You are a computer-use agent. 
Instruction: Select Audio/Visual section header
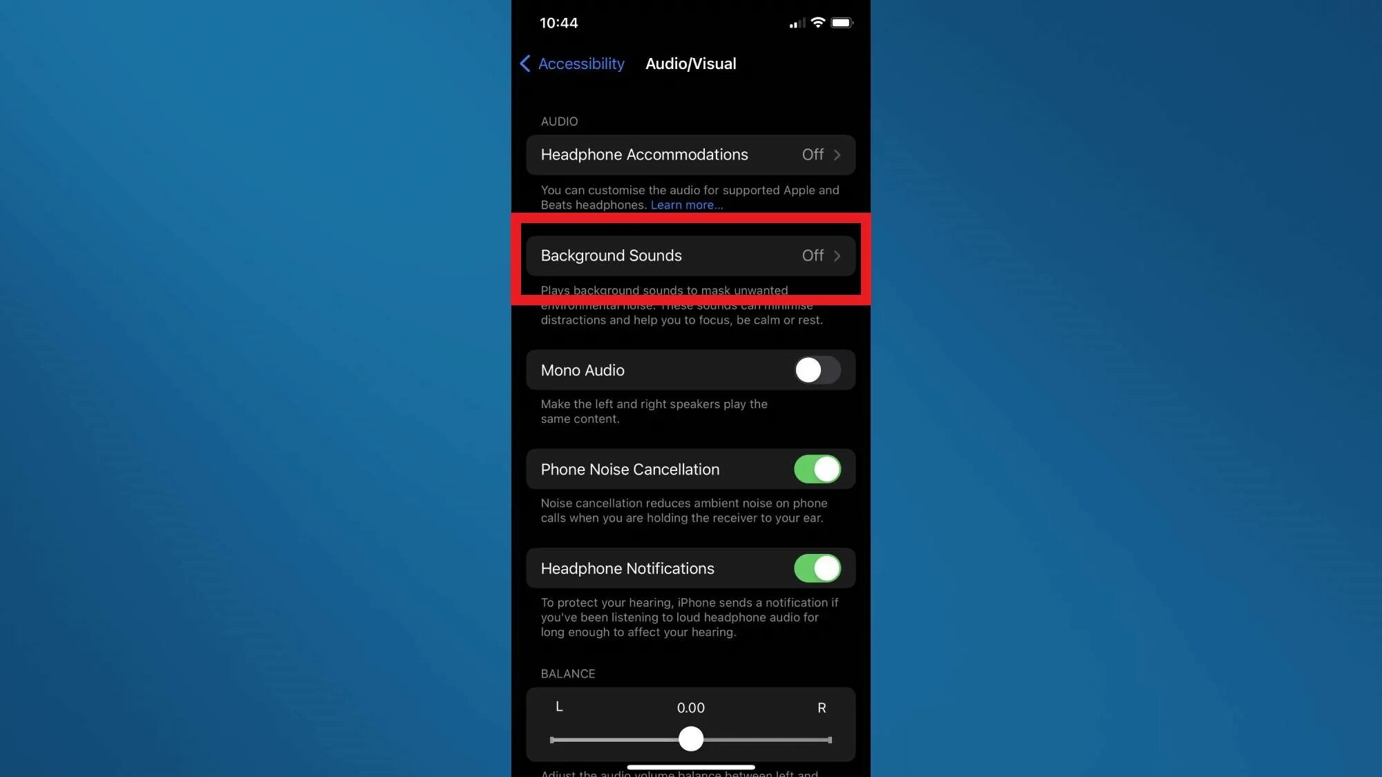point(691,63)
